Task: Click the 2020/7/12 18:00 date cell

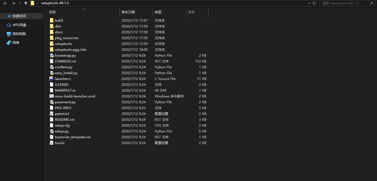Action: (x=135, y=49)
